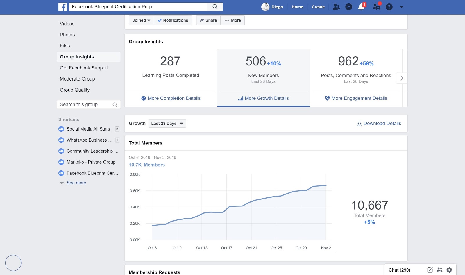The image size is (465, 275).
Task: Open the notifications bell
Action: point(361,7)
